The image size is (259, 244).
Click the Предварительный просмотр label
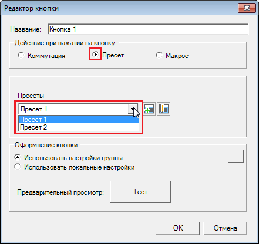60,192
